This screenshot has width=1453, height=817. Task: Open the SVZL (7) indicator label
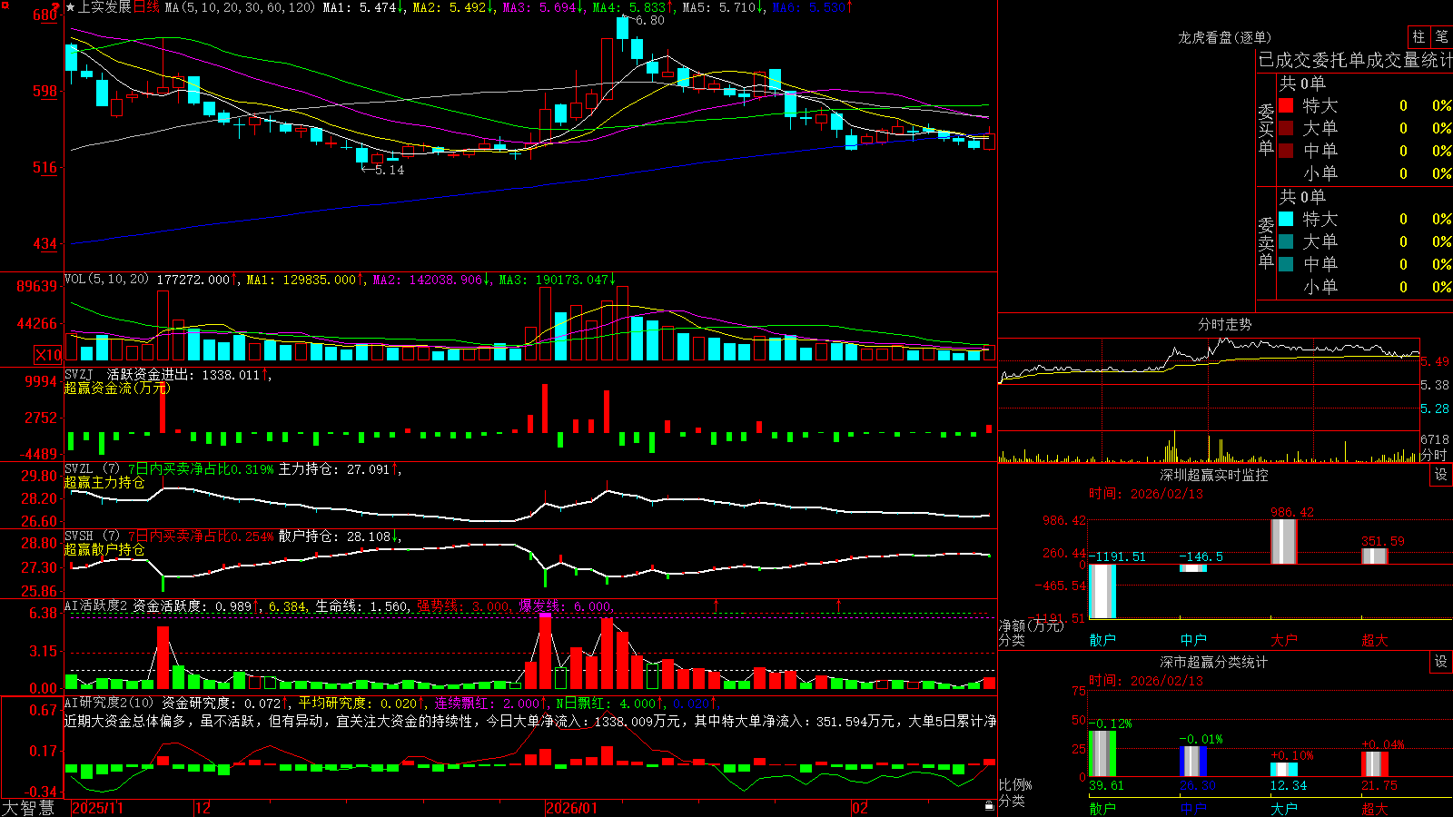92,469
